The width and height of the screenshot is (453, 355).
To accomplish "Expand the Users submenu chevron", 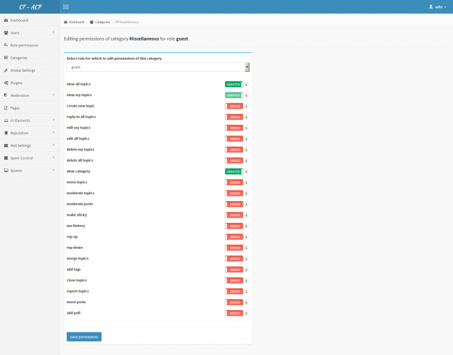I will tap(54, 33).
